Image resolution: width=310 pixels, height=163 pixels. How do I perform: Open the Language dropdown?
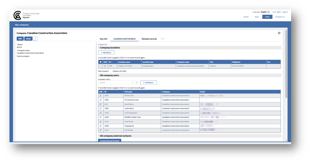[265, 12]
